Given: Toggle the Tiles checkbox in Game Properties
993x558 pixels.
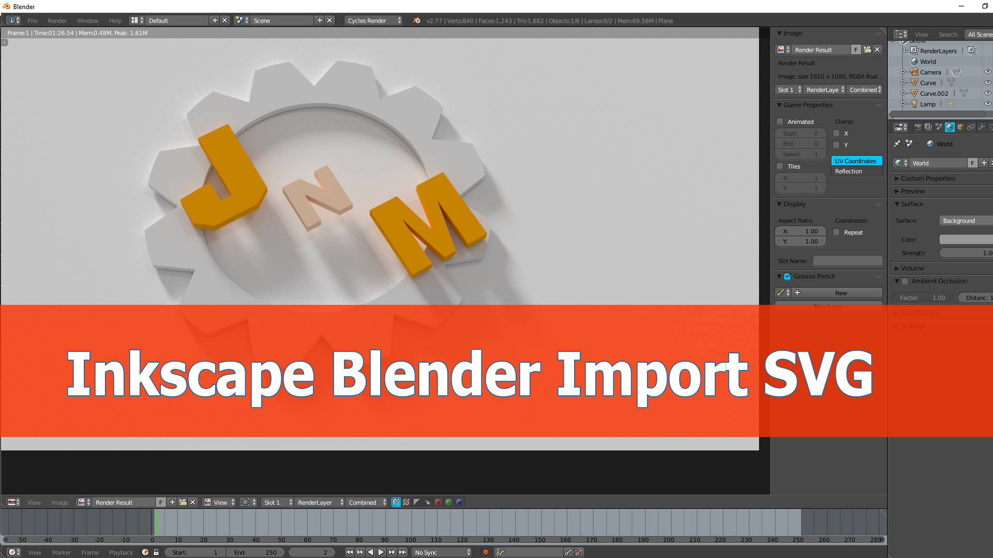Looking at the screenshot, I should [781, 166].
